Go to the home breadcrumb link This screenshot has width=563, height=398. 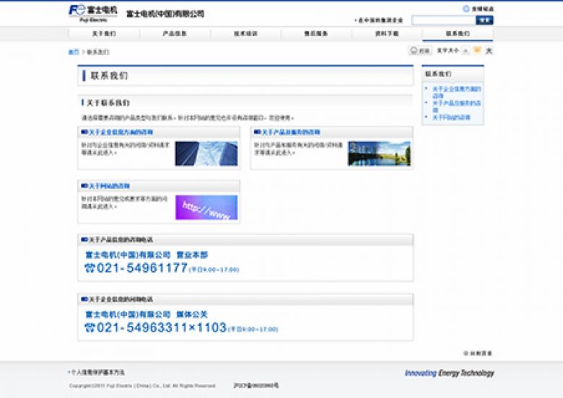point(73,52)
